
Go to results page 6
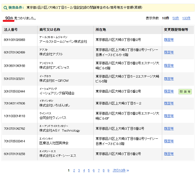tap(94, 170)
